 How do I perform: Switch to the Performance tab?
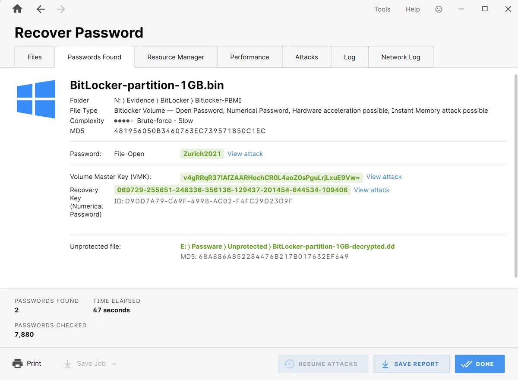tap(250, 57)
